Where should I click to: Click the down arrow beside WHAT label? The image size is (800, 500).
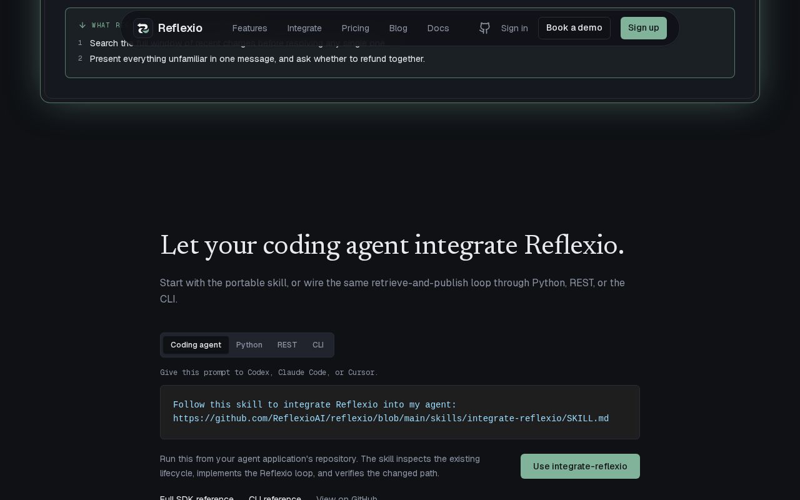pyautogui.click(x=82, y=26)
